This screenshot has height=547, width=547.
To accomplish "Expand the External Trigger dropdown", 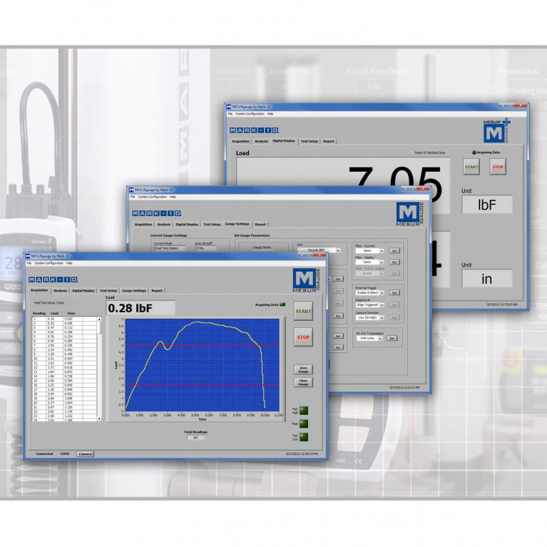I will (382, 292).
